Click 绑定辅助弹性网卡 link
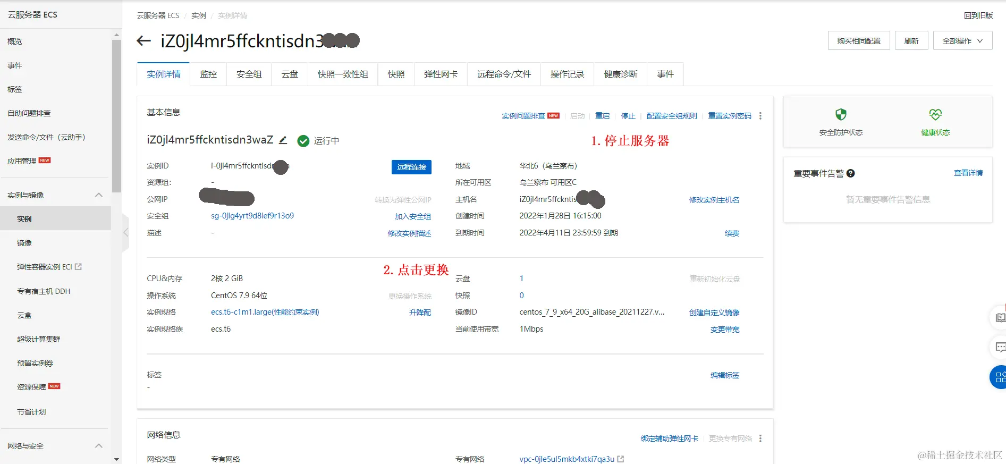The width and height of the screenshot is (1006, 464). point(669,438)
